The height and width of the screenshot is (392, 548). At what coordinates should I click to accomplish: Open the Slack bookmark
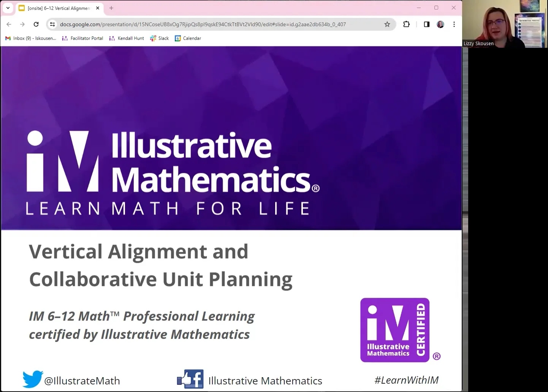pos(160,38)
